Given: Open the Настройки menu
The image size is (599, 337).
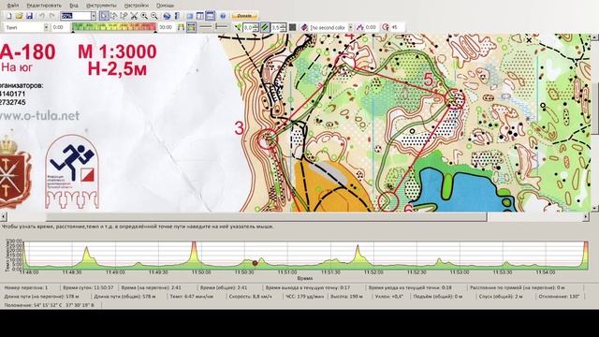Looking at the screenshot, I should [x=137, y=6].
